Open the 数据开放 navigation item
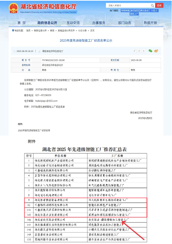172x244 pixels. point(150,23)
